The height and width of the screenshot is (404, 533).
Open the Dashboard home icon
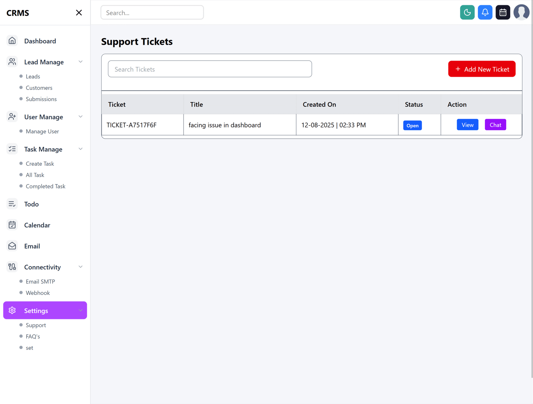[x=12, y=41]
